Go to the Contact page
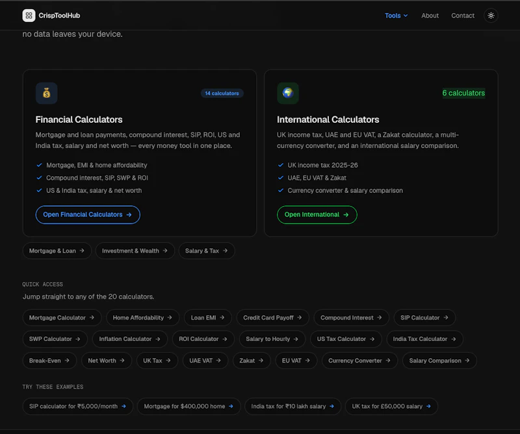520x434 pixels. (463, 16)
